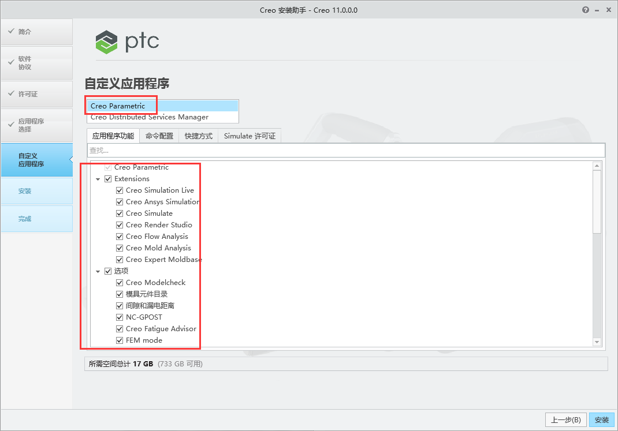Click the feature list scrollbar down arrow
This screenshot has height=431, width=618.
pos(597,342)
